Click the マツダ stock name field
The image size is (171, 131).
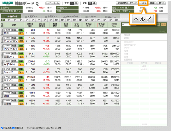11,88
